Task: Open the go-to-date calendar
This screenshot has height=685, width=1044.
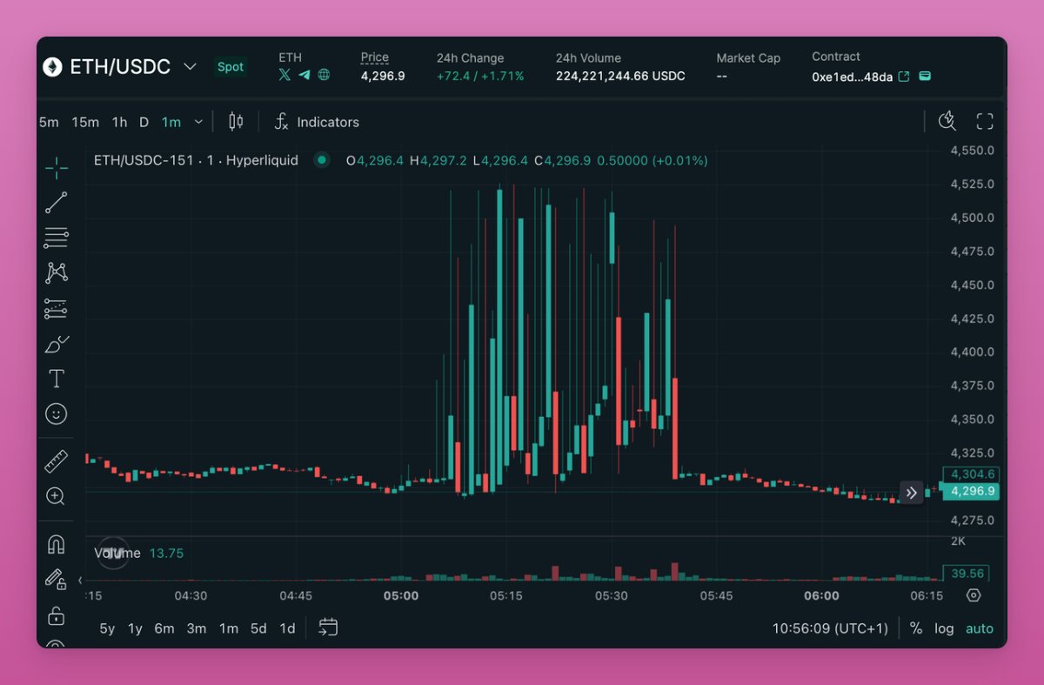Action: click(328, 628)
